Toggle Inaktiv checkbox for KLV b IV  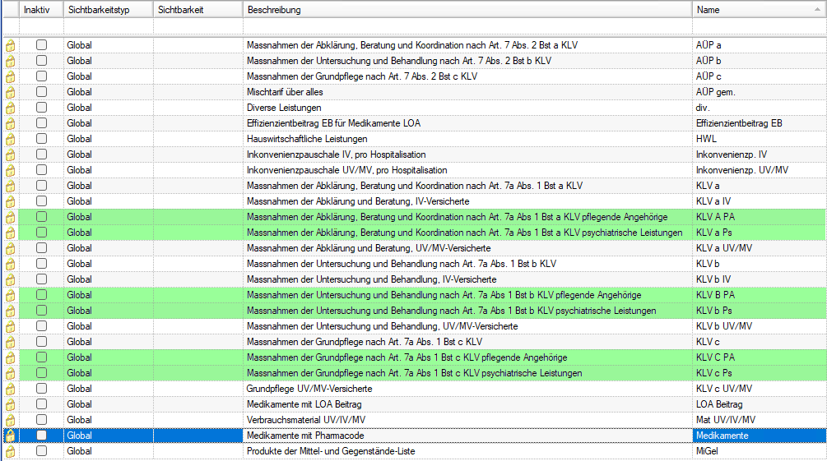click(x=41, y=279)
